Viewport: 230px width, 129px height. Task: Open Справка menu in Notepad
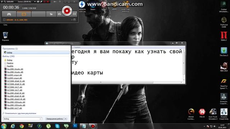coord(77,47)
